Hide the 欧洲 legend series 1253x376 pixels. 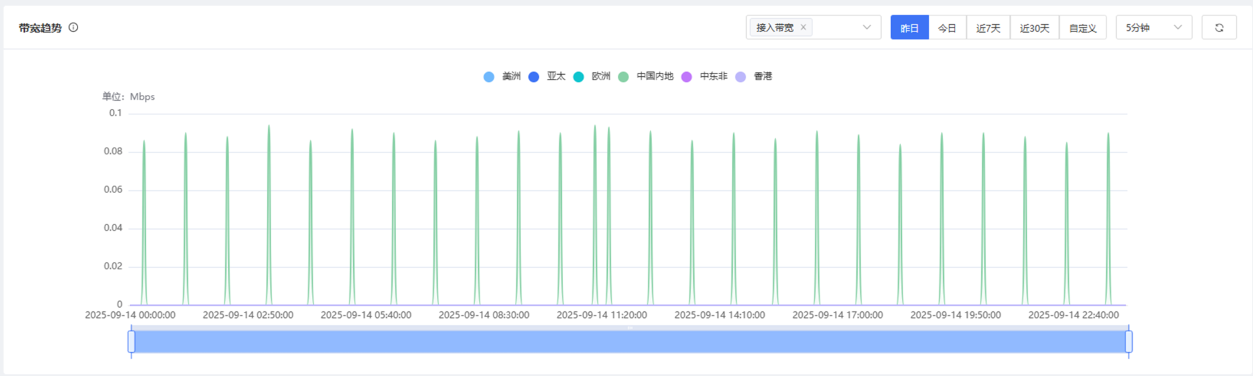click(x=592, y=77)
